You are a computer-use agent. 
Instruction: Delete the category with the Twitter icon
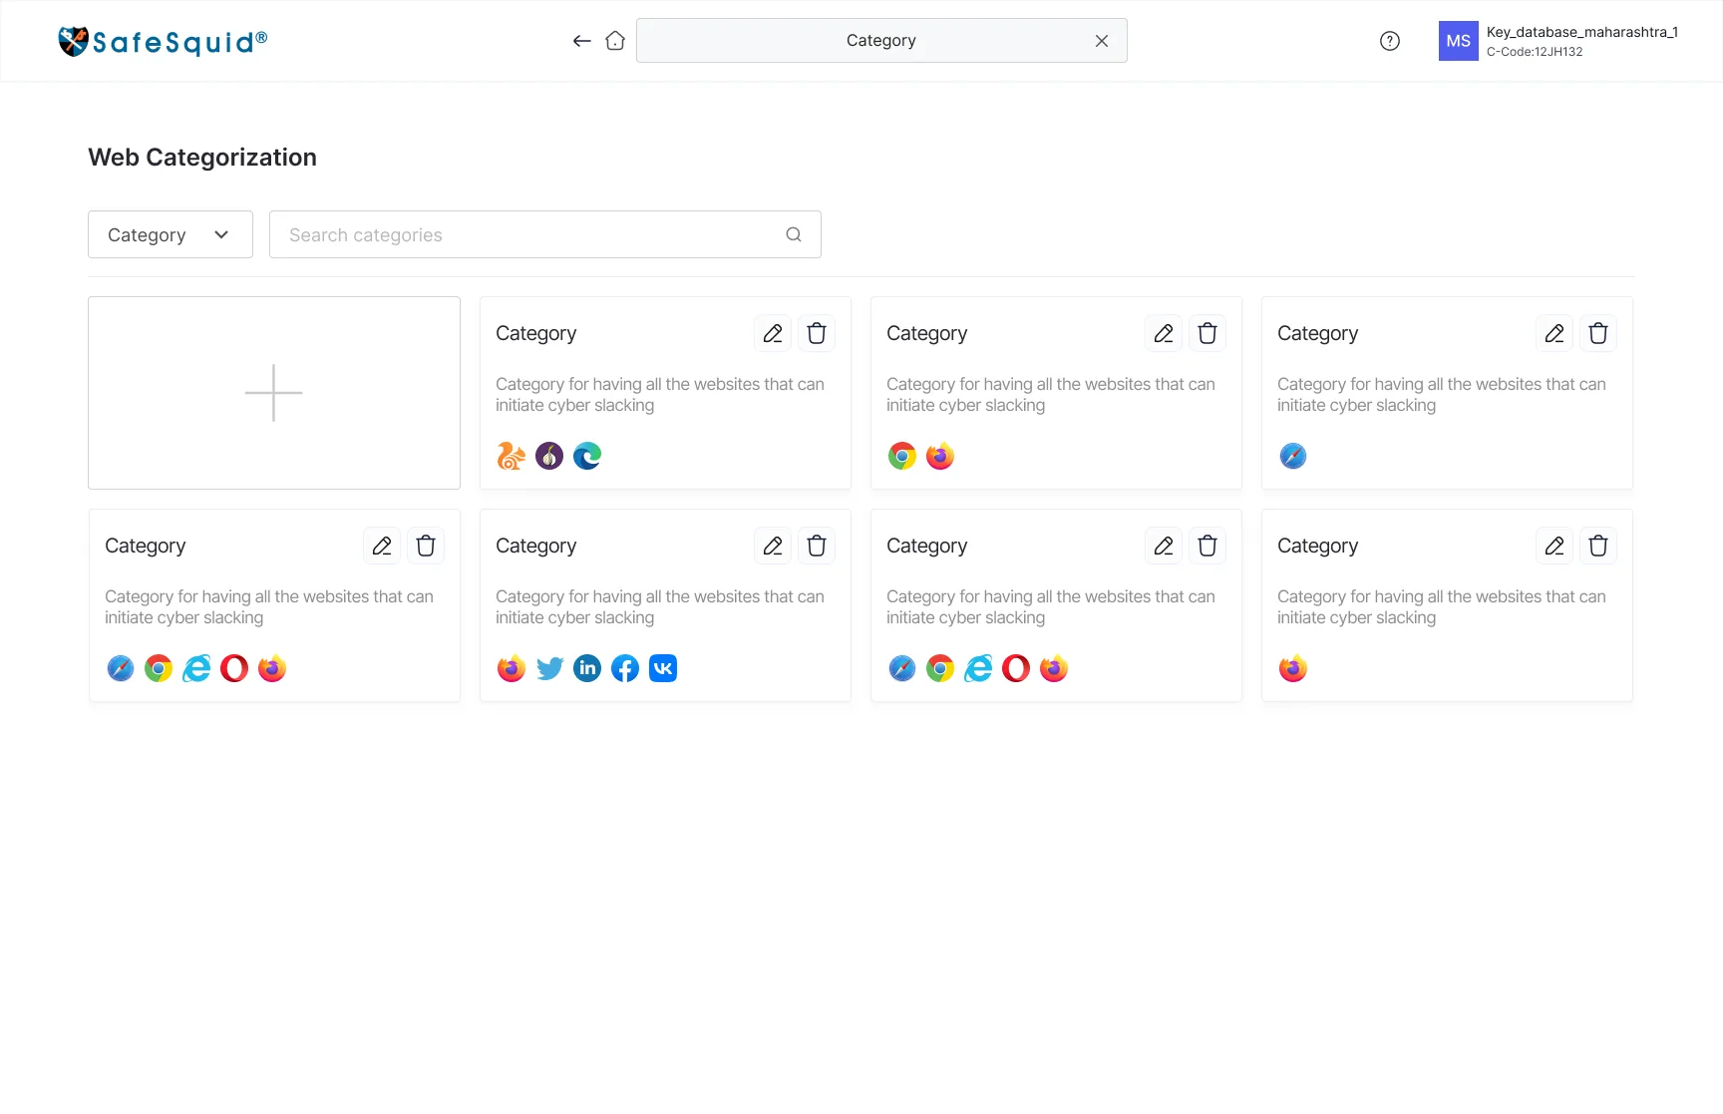(817, 546)
